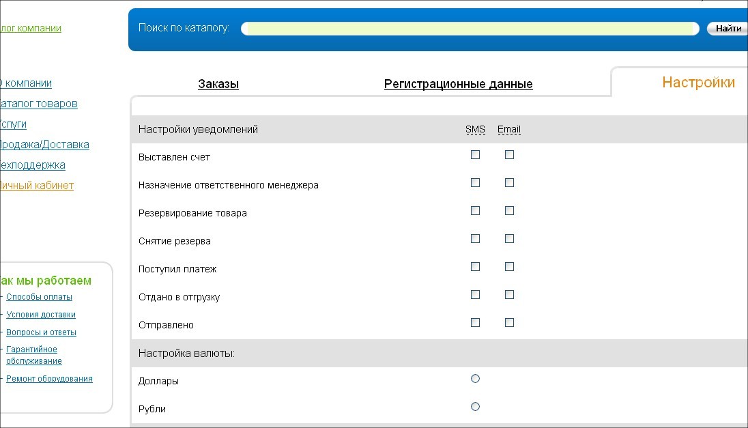Screen dimensions: 748x428
Task: Select the Настройки tab
Action: point(698,83)
